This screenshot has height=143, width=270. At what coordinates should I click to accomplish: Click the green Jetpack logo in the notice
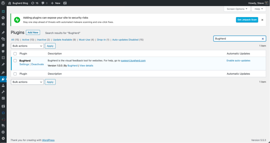(x=17, y=20)
